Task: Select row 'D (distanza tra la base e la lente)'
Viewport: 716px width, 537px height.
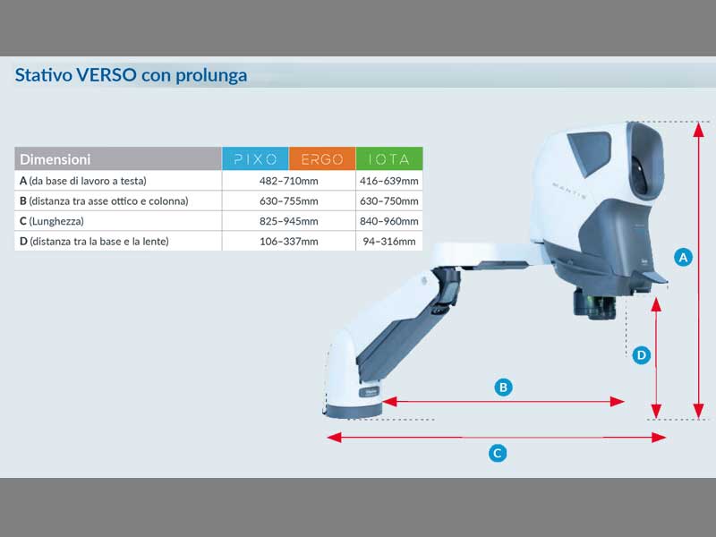Action: (x=218, y=241)
